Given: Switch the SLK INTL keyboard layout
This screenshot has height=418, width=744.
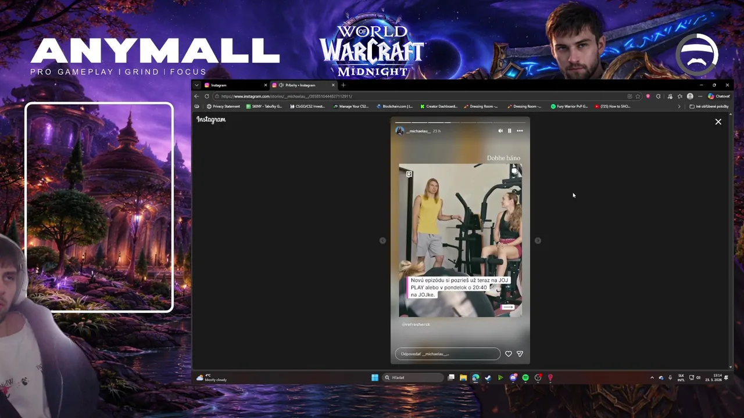Looking at the screenshot, I should tap(681, 377).
